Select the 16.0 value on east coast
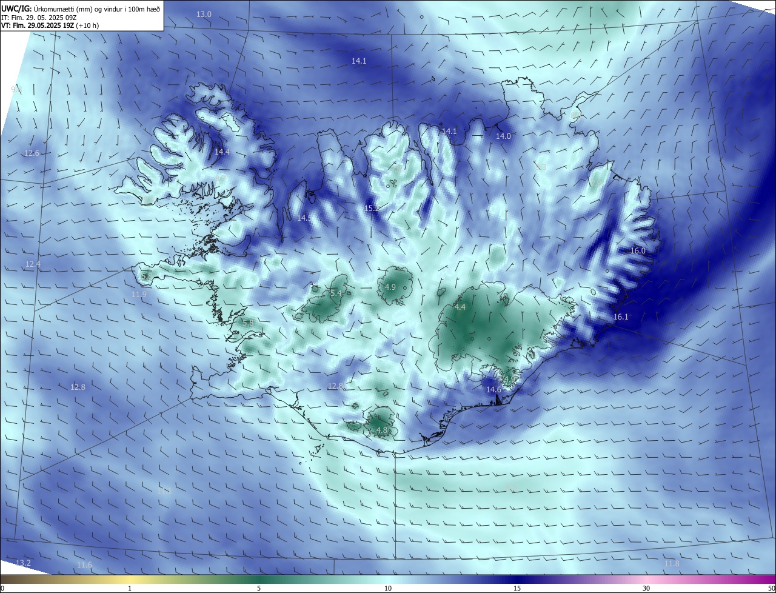The width and height of the screenshot is (776, 593). (638, 251)
